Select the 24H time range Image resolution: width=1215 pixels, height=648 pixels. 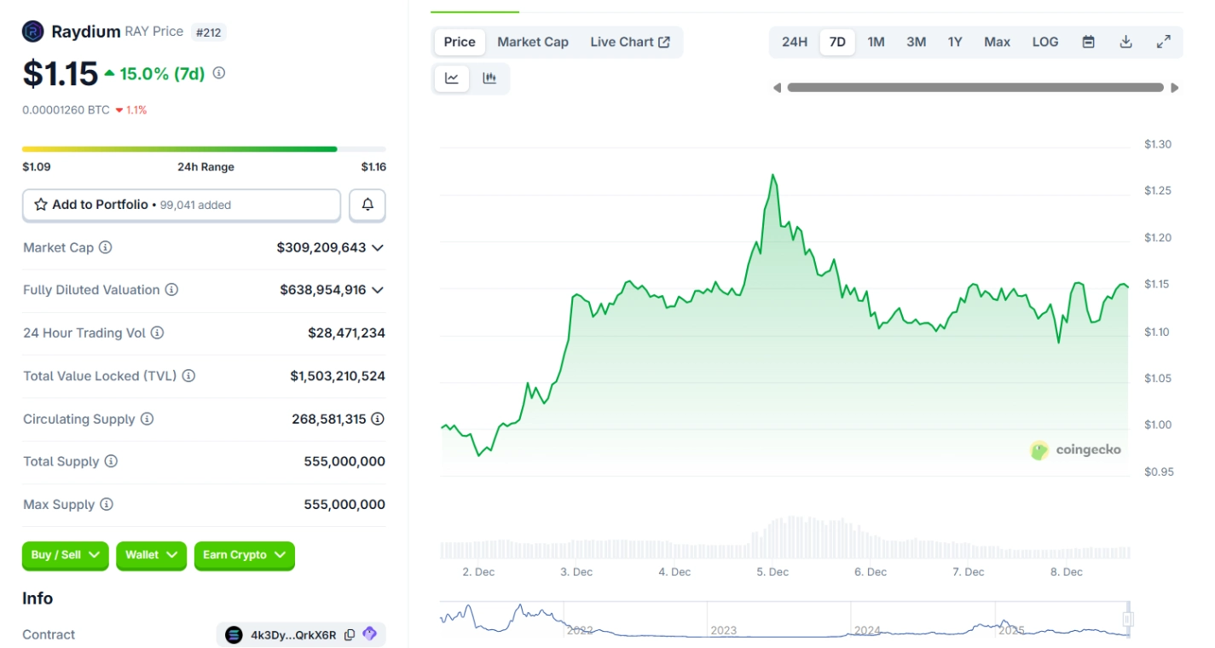pos(794,42)
